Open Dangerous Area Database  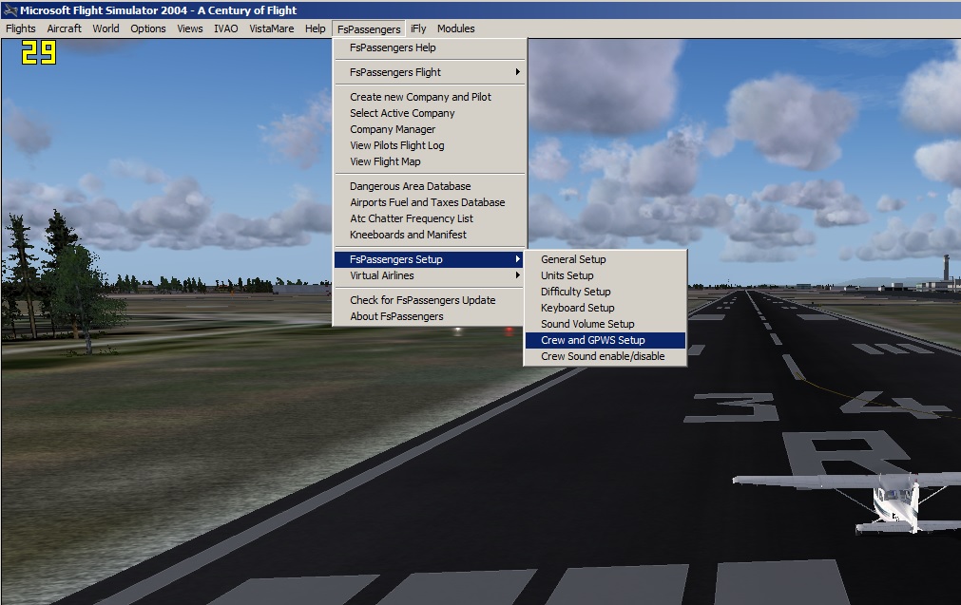point(431,186)
